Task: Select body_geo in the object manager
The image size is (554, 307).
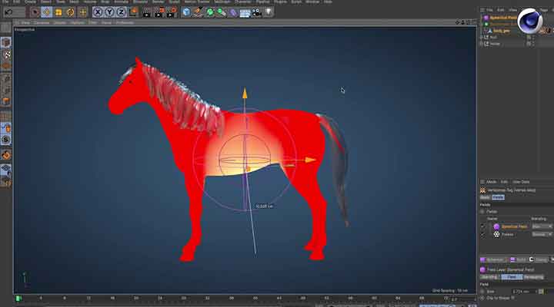Action: (500, 31)
